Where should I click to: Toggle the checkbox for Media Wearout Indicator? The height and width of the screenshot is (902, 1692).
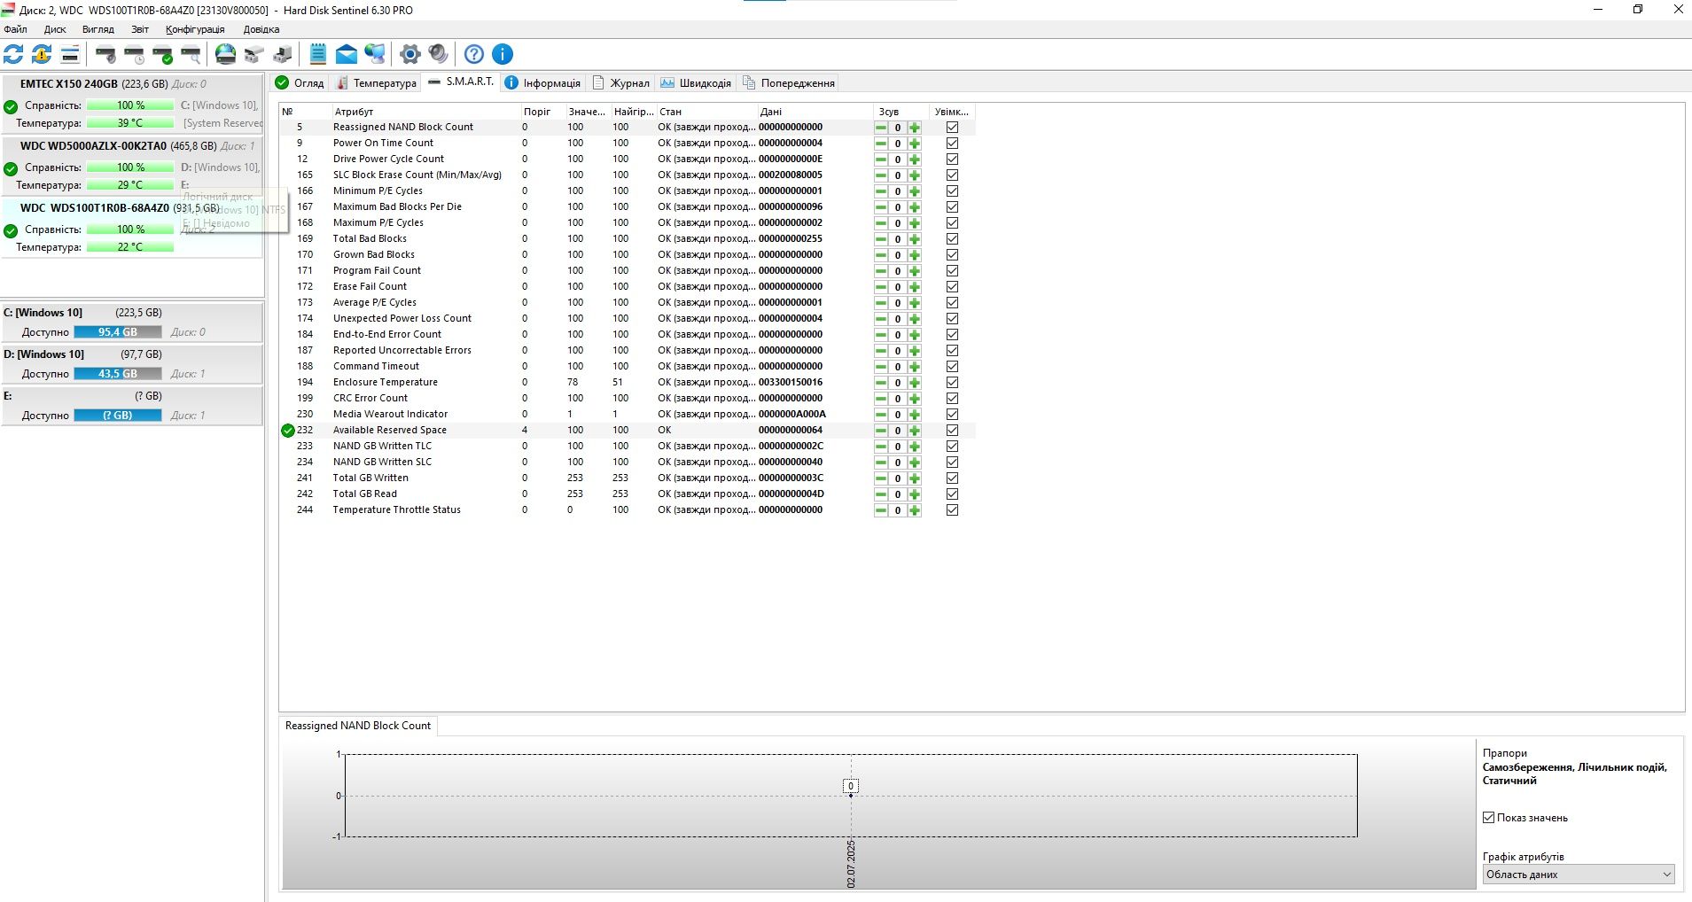coord(952,415)
